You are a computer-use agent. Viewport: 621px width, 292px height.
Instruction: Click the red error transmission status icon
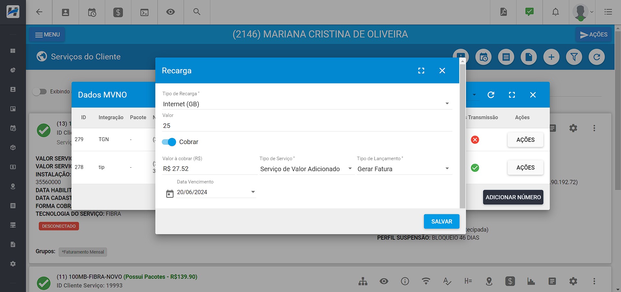point(475,140)
